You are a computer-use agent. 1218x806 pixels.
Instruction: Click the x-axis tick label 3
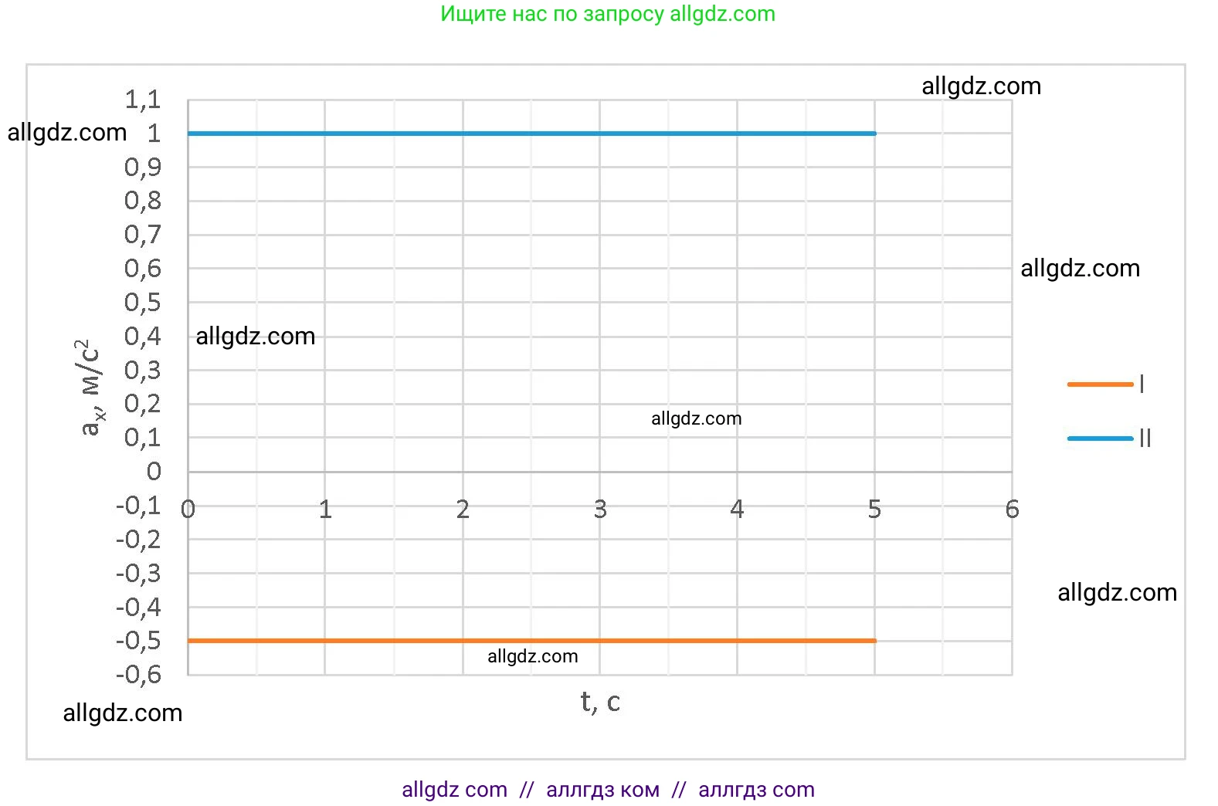coord(600,510)
